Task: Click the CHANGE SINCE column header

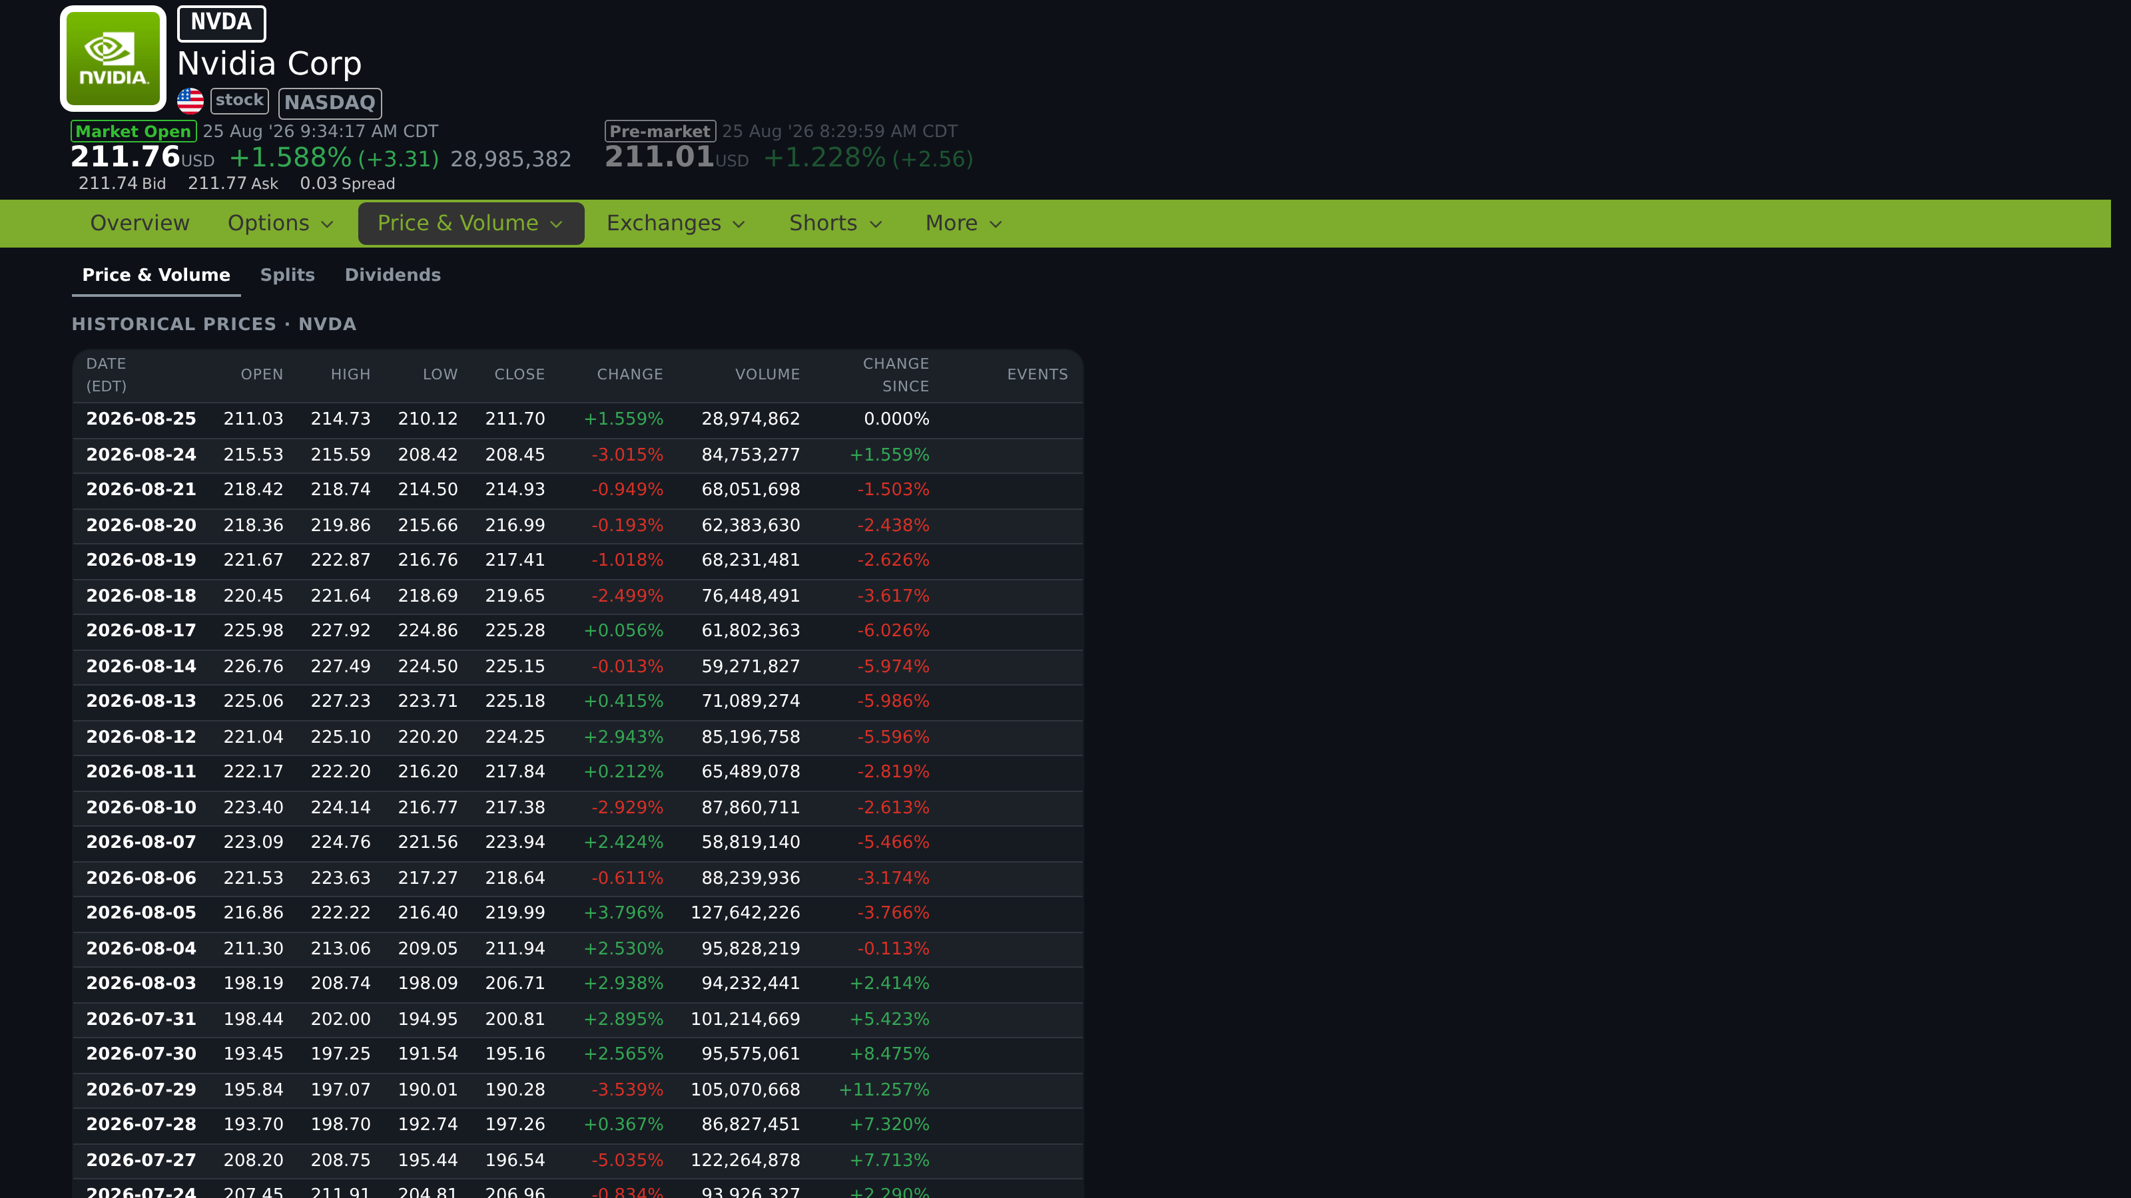Action: [896, 375]
